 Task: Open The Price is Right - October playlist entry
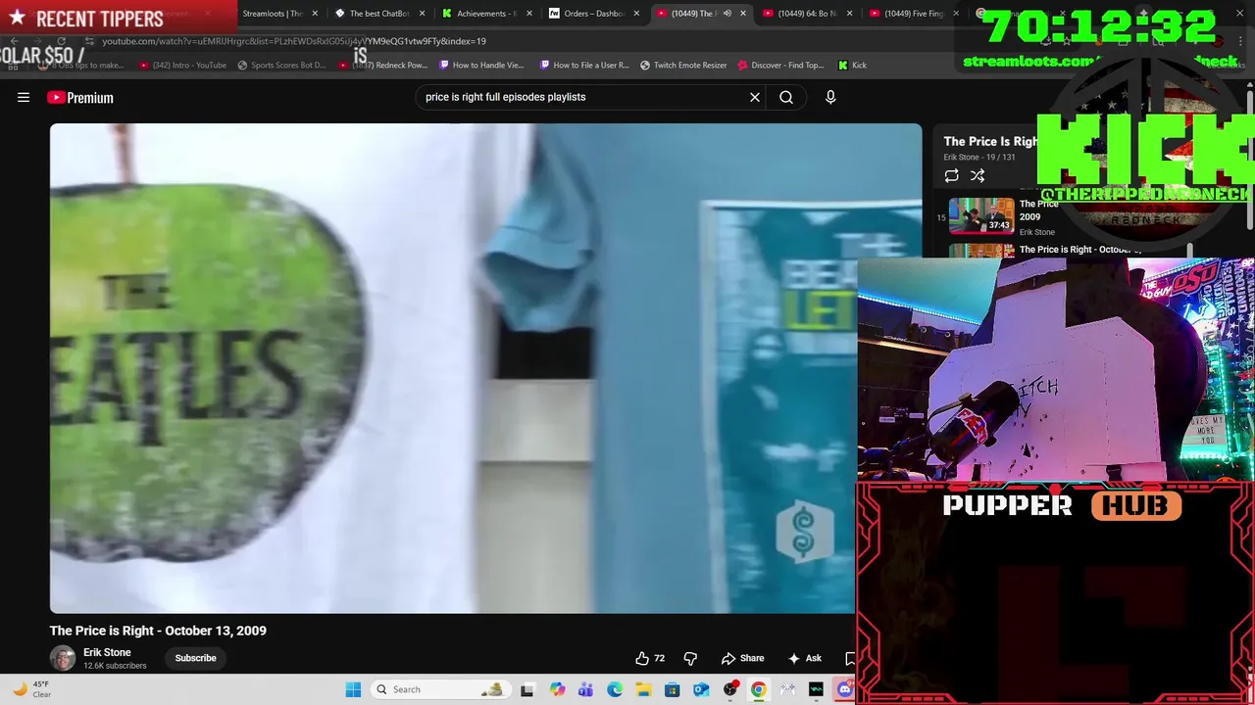click(1079, 250)
